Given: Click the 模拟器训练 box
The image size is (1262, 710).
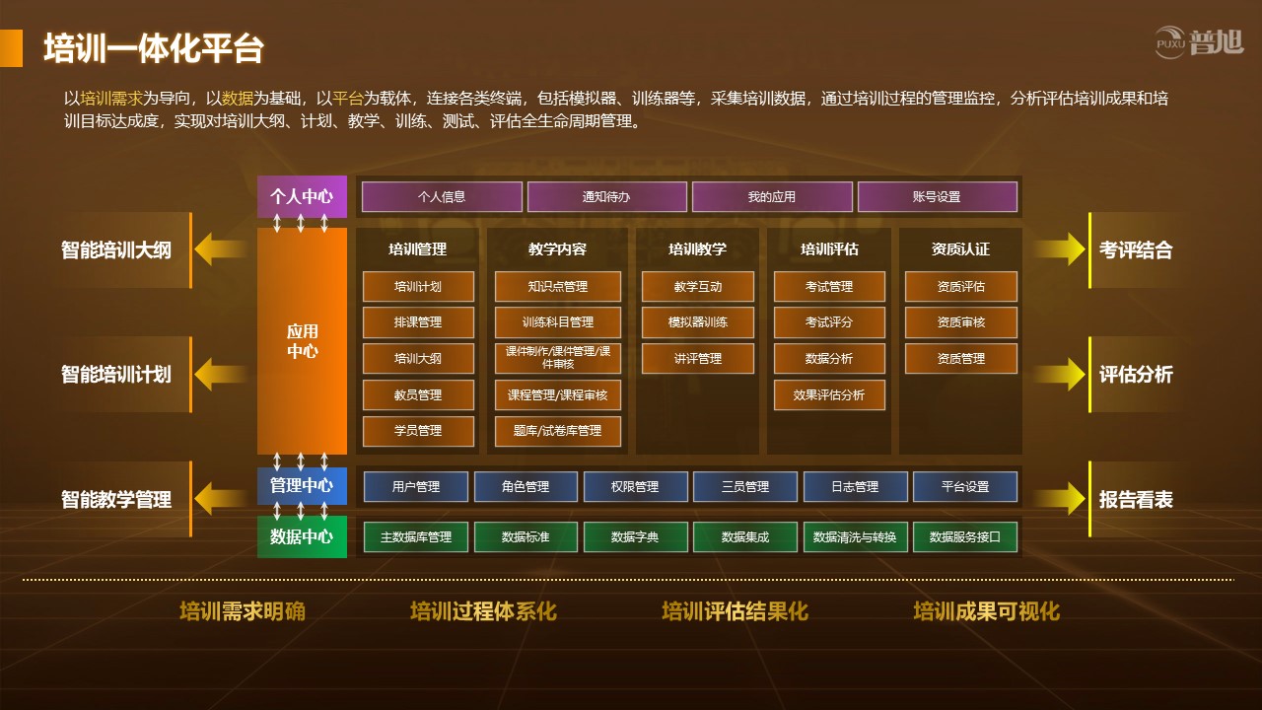Looking at the screenshot, I should click(698, 322).
